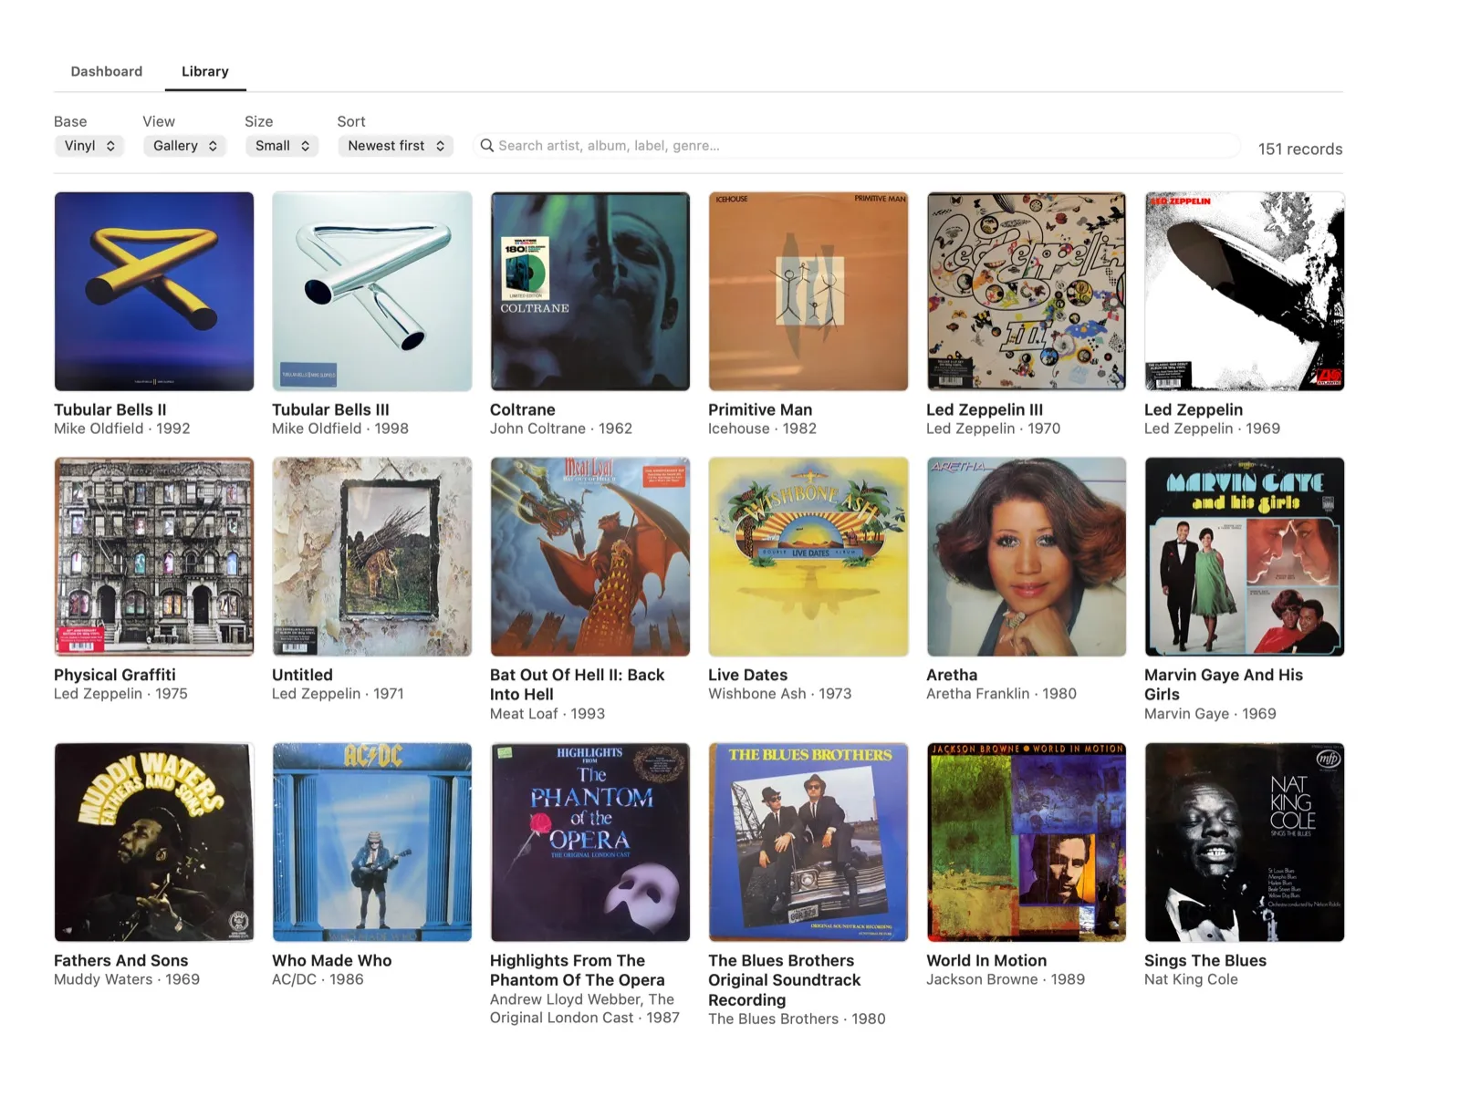Click the 'Muddy Waters · 1969' subtitle

[127, 979]
